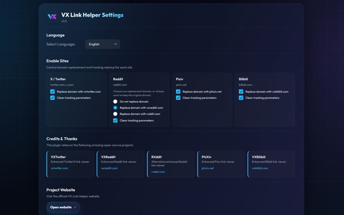Click the Bilibili site card heading
This screenshot has height=215, width=344.
pos(243,79)
